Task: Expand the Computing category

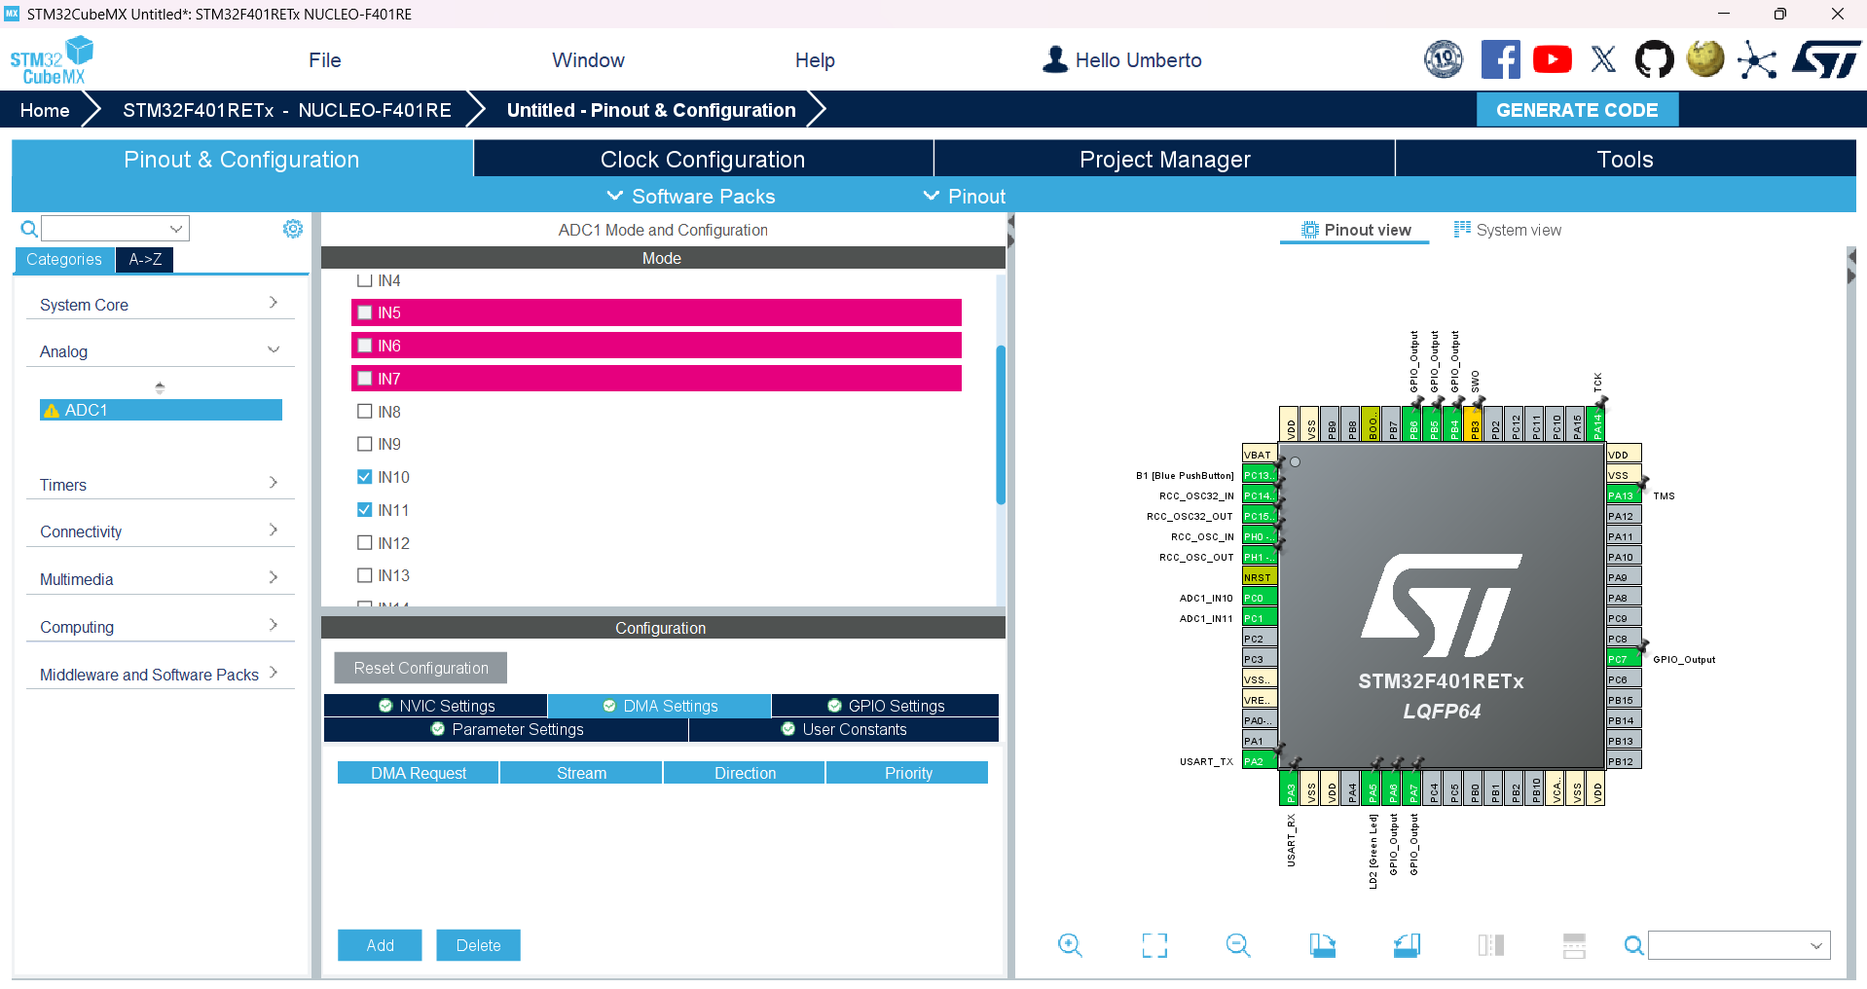Action: (x=160, y=627)
